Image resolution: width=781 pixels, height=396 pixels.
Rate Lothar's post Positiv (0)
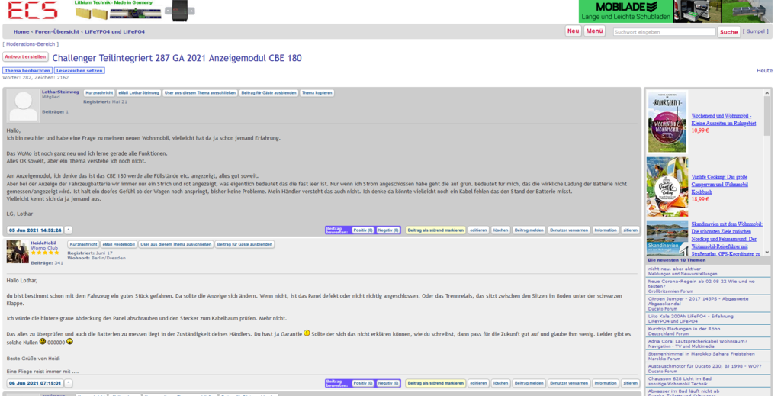[x=362, y=230]
